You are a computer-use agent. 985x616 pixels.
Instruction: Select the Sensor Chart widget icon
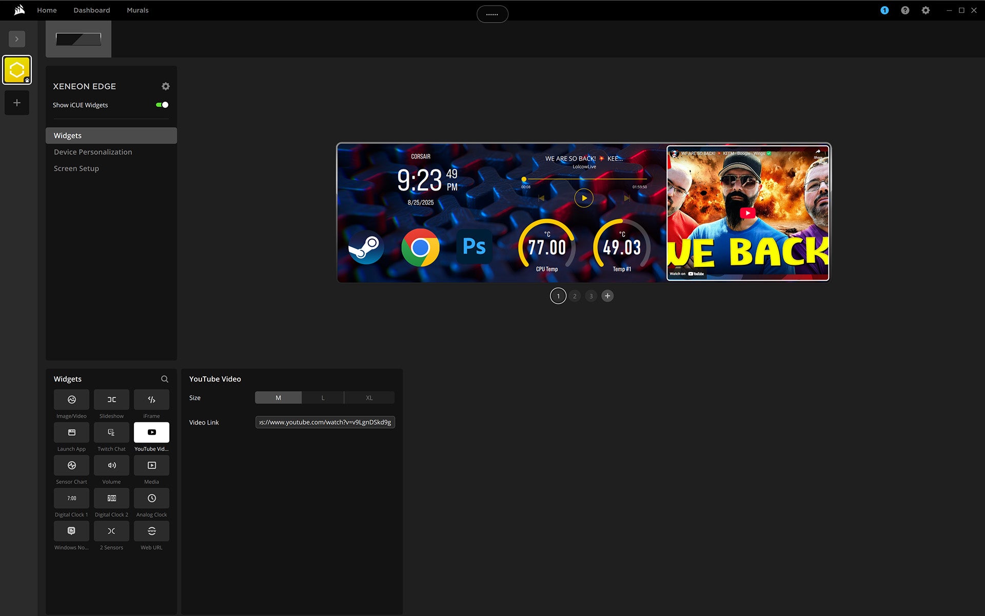click(71, 465)
